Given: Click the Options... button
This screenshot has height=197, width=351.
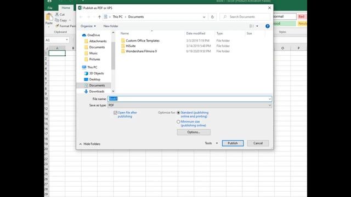Looking at the screenshot, I should tap(194, 132).
